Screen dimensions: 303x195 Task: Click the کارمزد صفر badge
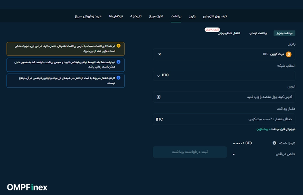tap(212, 30)
